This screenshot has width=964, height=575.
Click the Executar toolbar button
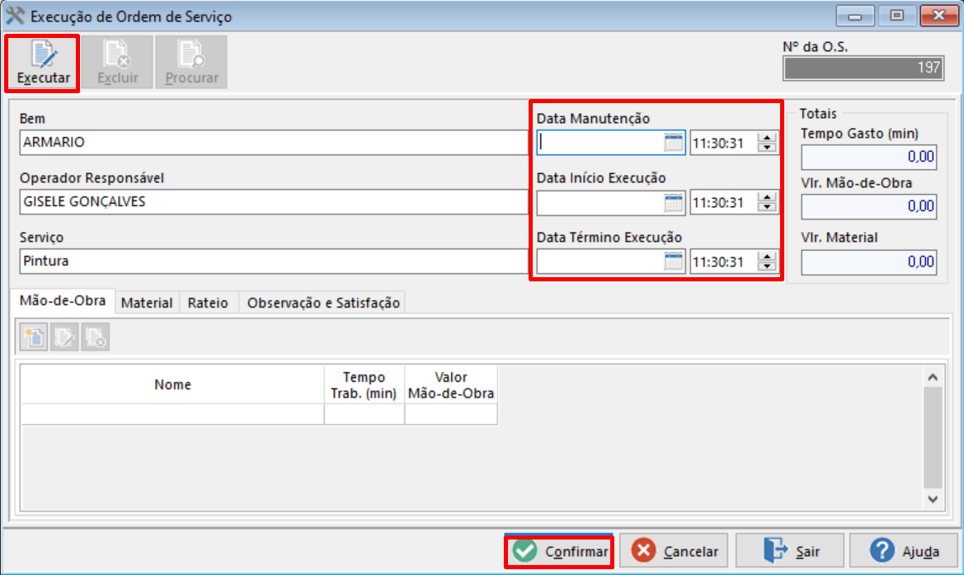pos(42,63)
